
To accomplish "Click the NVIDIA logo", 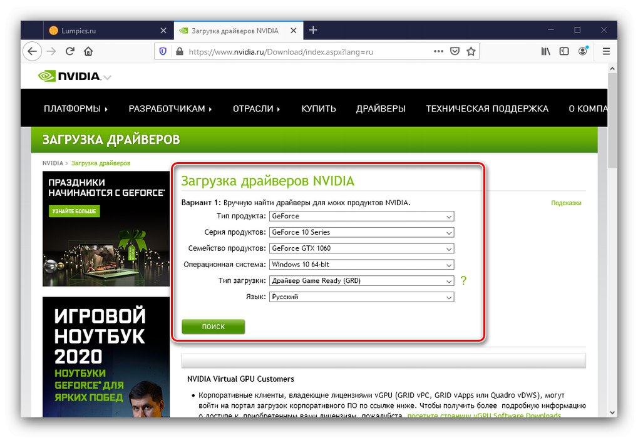I will pyautogui.click(x=69, y=76).
